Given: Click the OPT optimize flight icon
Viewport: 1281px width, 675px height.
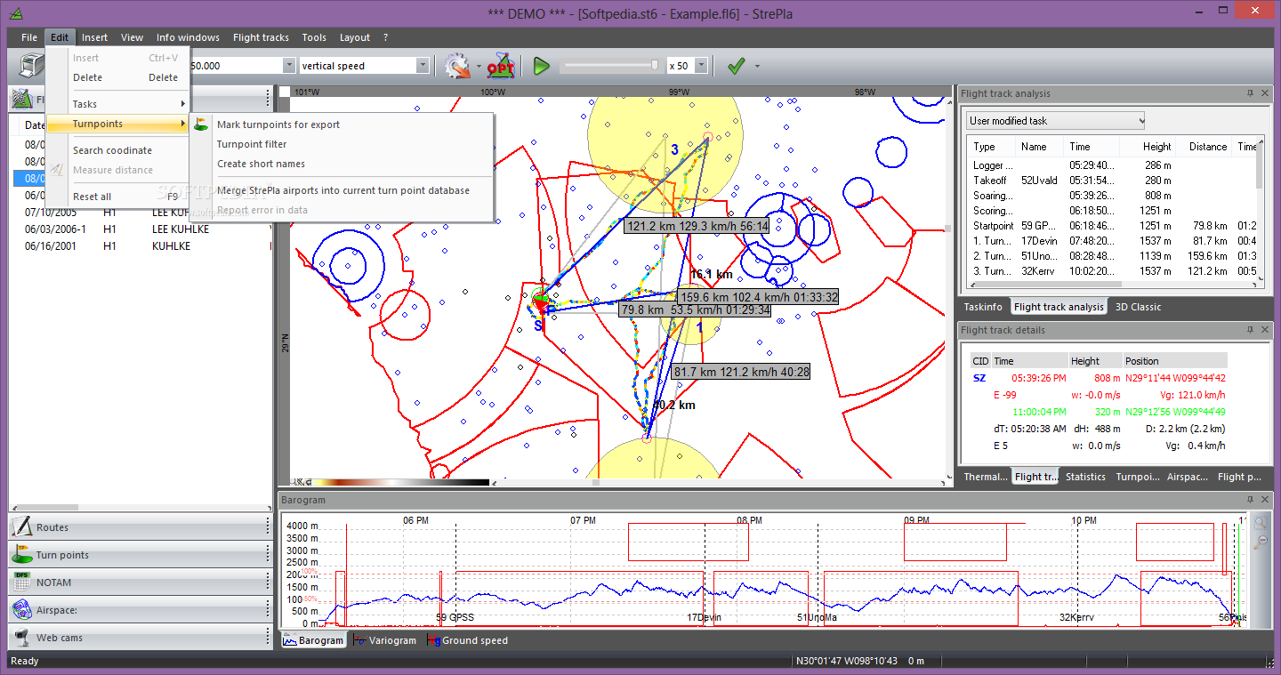Looking at the screenshot, I should pos(500,66).
